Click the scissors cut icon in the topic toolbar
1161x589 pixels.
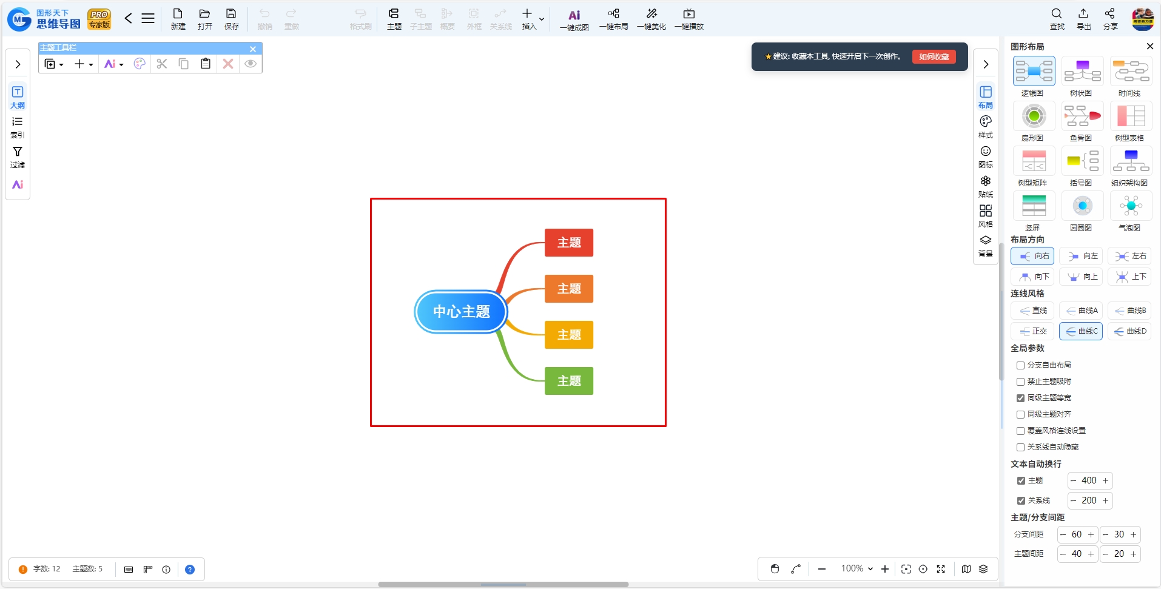point(162,64)
